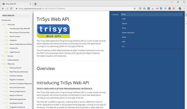
Task: Choose Python Requests language option
Action: (128, 33)
